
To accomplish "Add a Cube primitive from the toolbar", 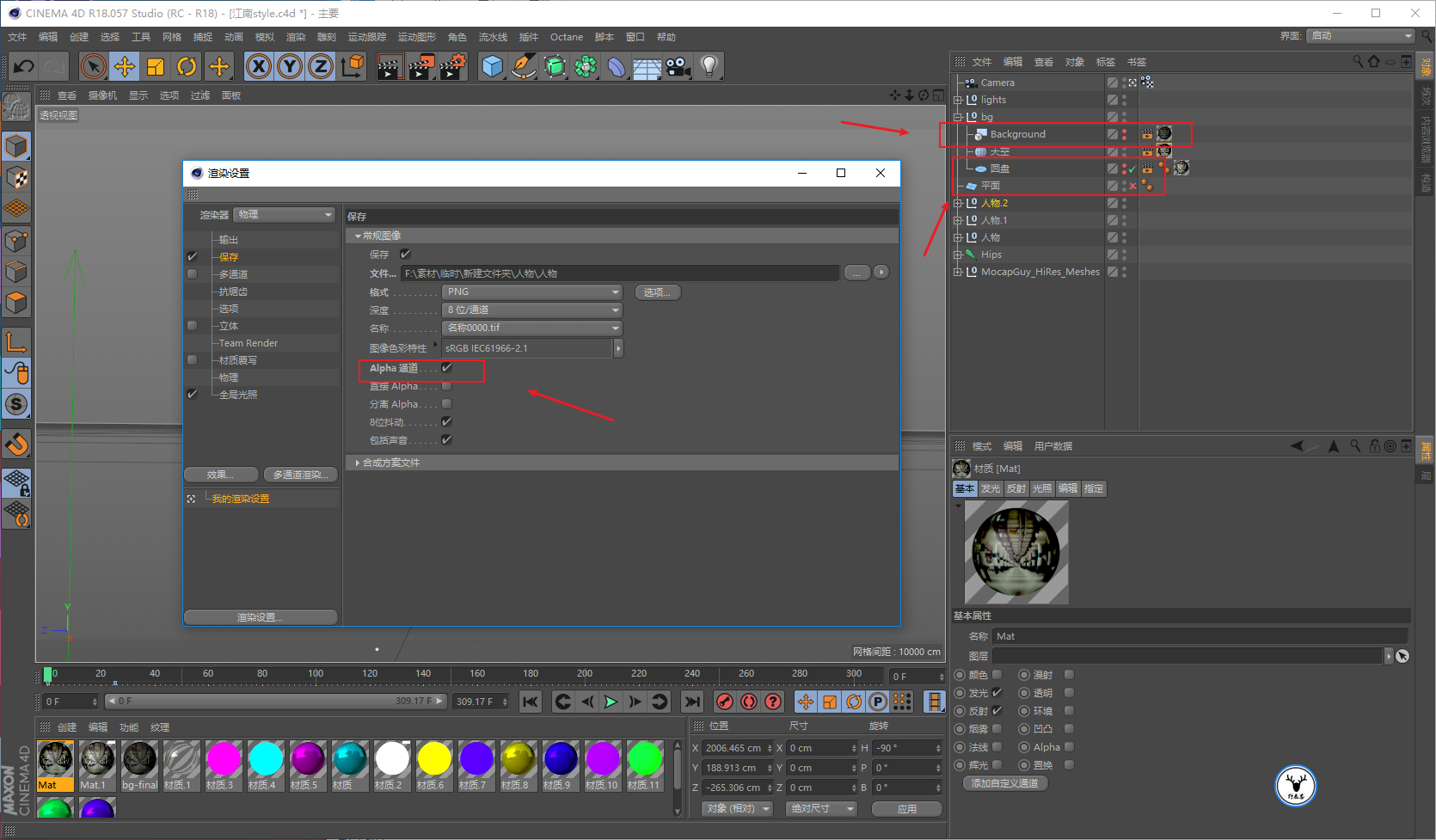I will pyautogui.click(x=493, y=66).
